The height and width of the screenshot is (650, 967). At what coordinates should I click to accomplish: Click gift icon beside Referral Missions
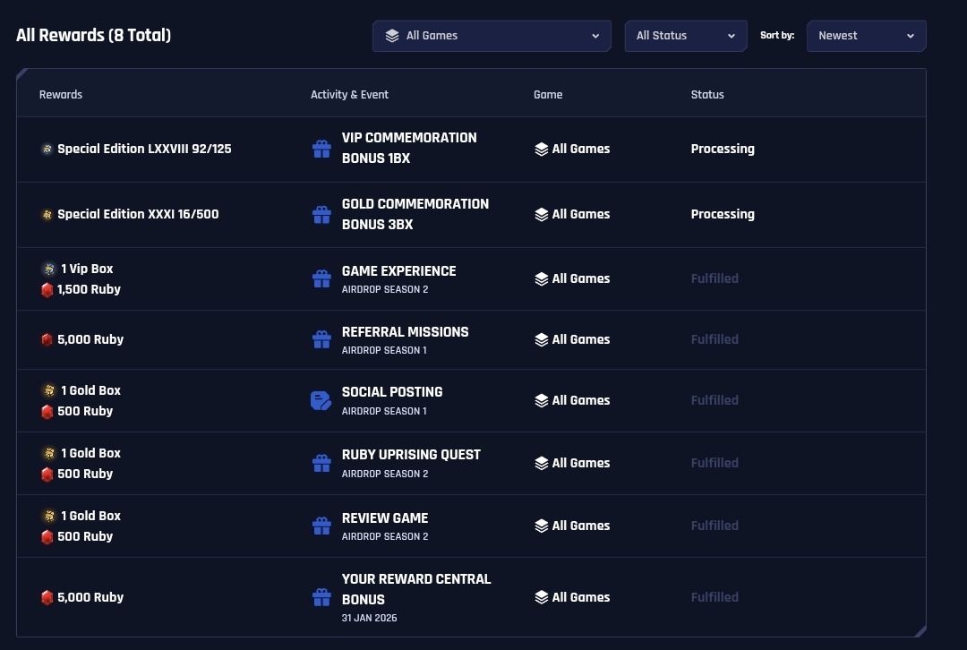pos(321,340)
